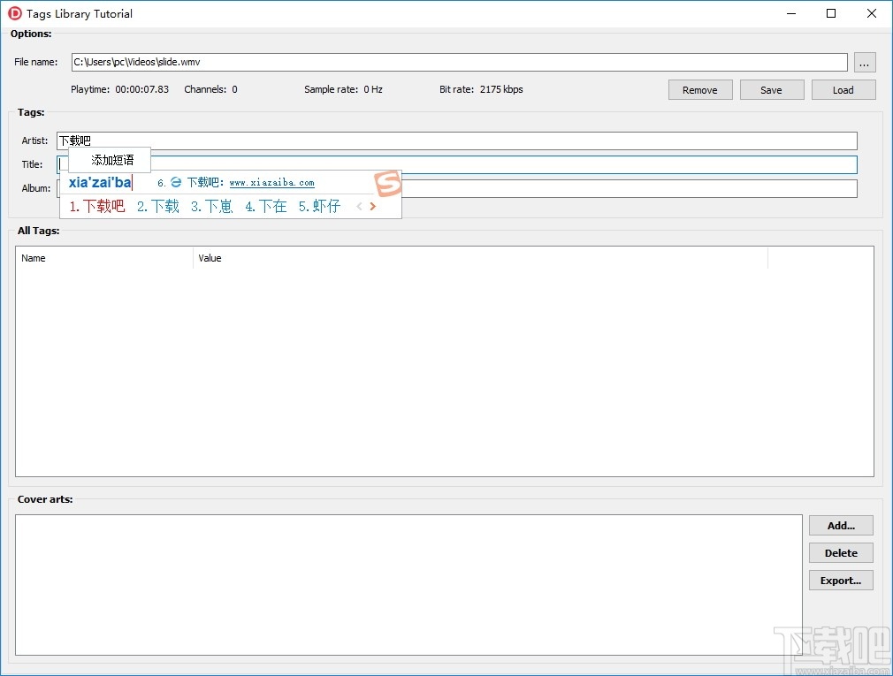The width and height of the screenshot is (893, 676).
Task: Click the browser icon in IME suggestion
Action: [176, 182]
